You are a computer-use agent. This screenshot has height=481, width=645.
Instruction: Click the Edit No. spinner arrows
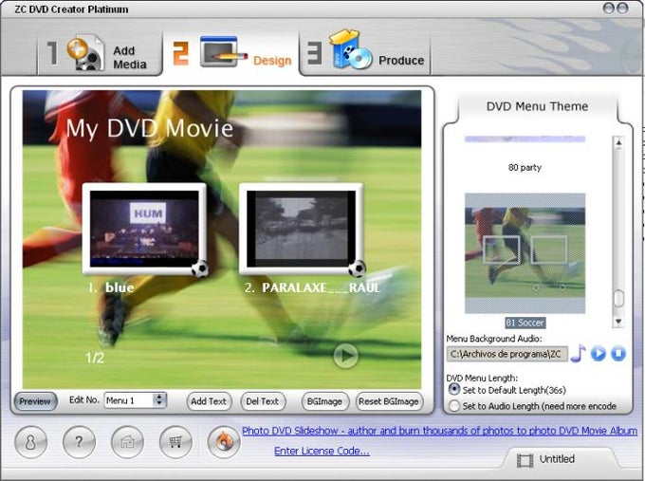point(159,400)
